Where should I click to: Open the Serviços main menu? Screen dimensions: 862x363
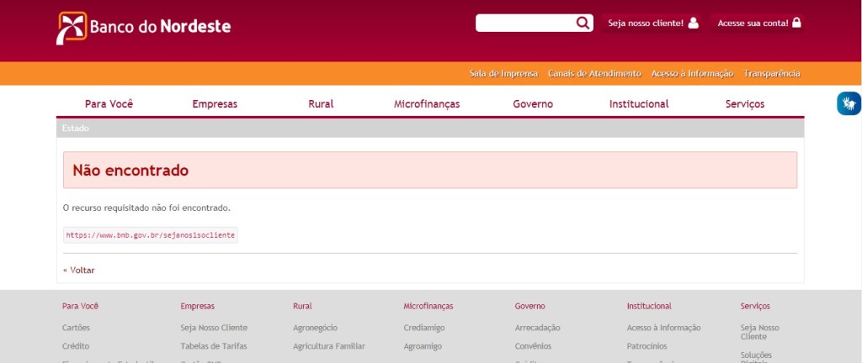745,104
